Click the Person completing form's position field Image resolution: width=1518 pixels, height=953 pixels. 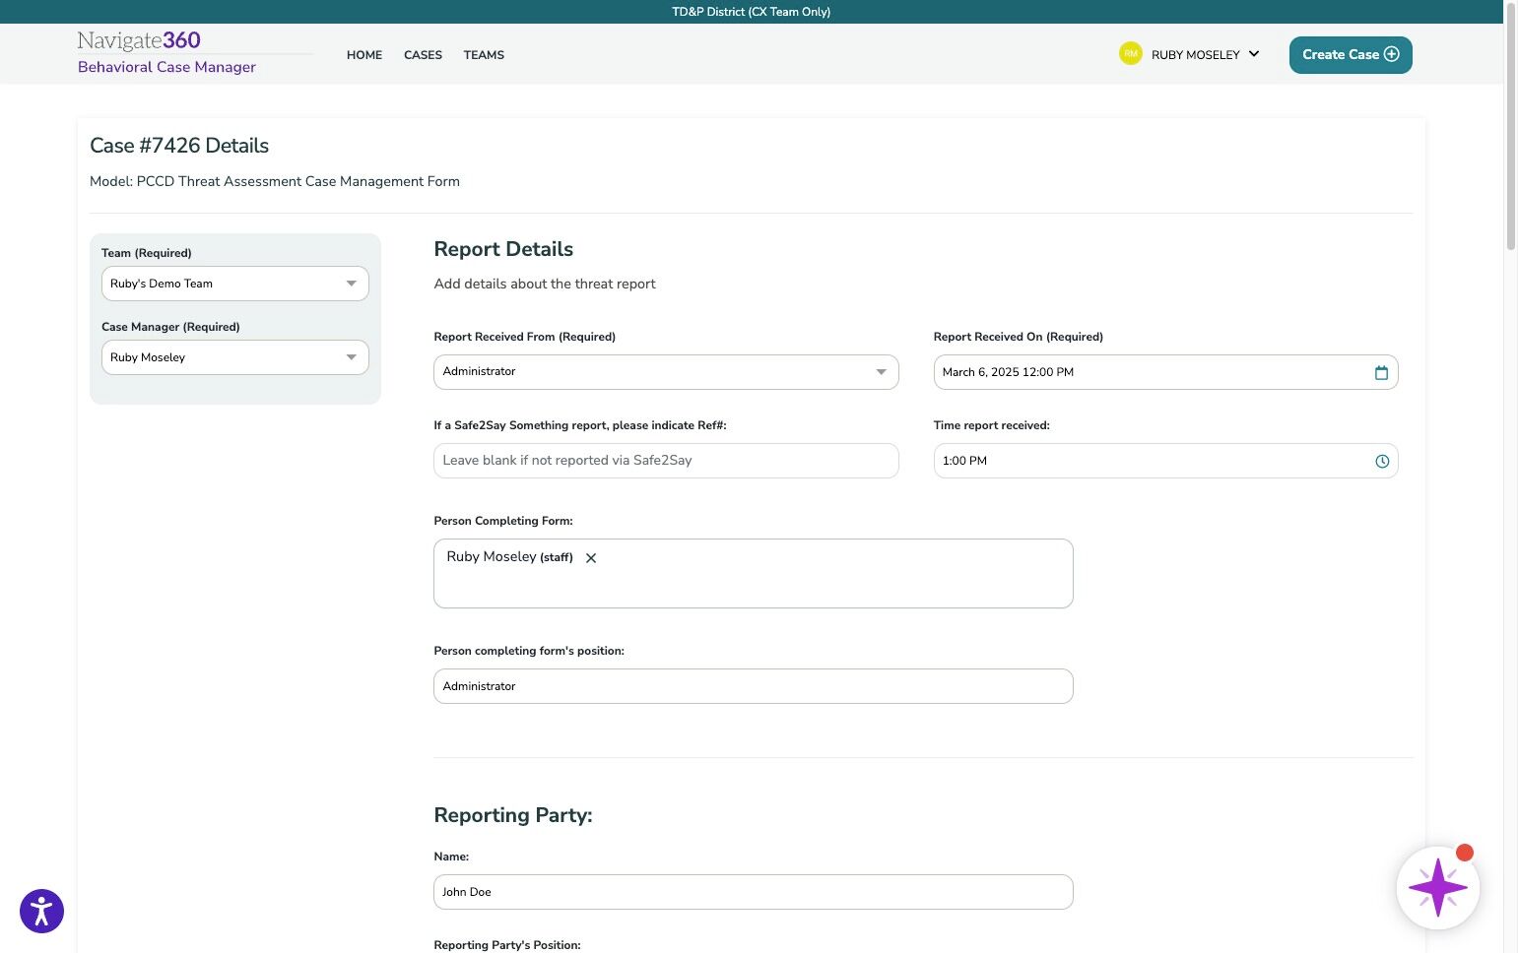[754, 686]
